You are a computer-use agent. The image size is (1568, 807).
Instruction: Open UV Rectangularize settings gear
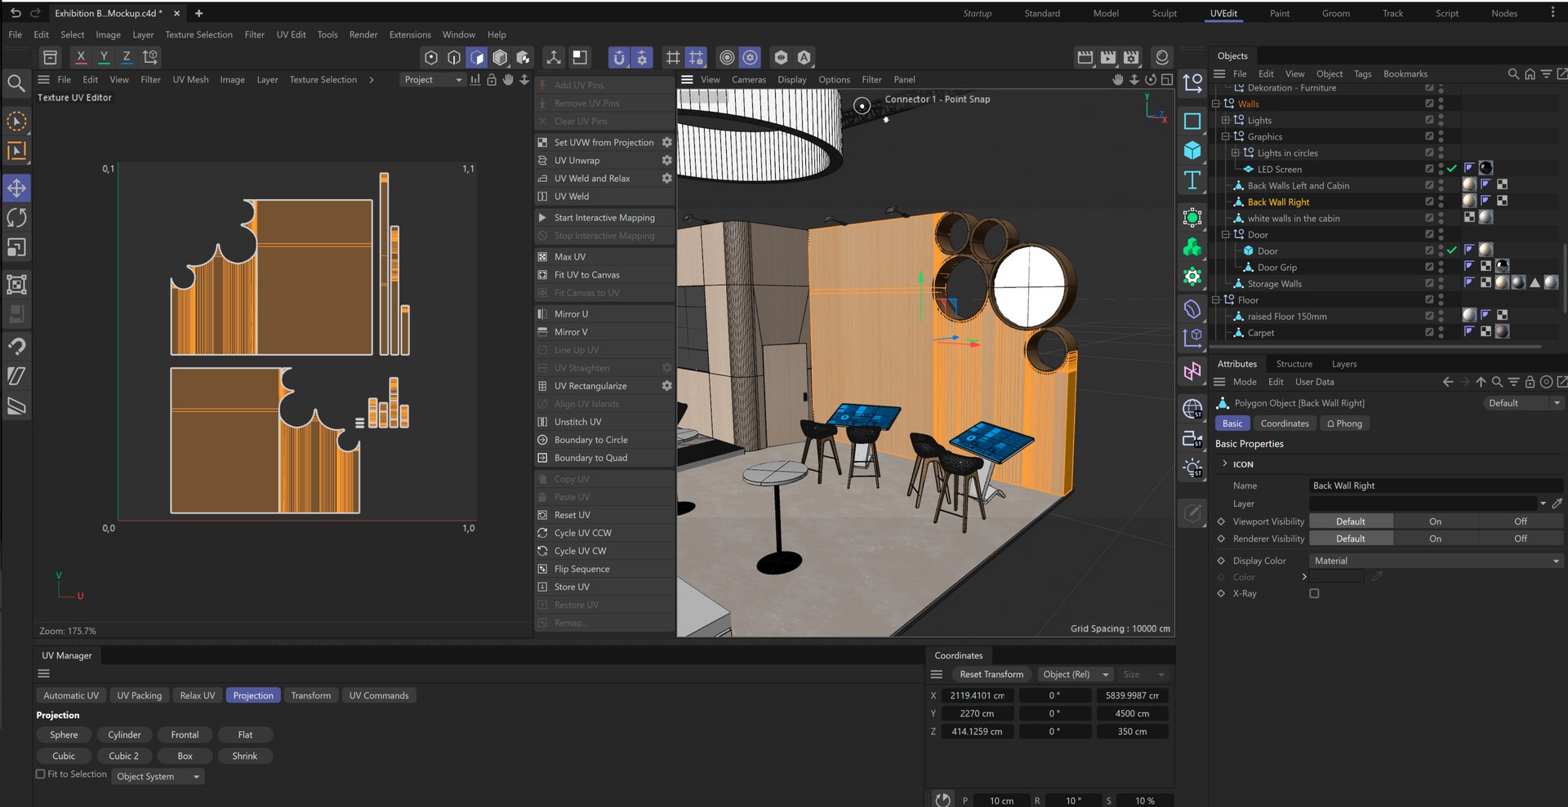pyautogui.click(x=666, y=385)
